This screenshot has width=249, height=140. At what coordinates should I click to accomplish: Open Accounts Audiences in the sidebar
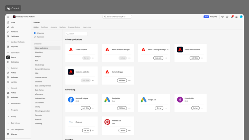[x=14, y=97]
